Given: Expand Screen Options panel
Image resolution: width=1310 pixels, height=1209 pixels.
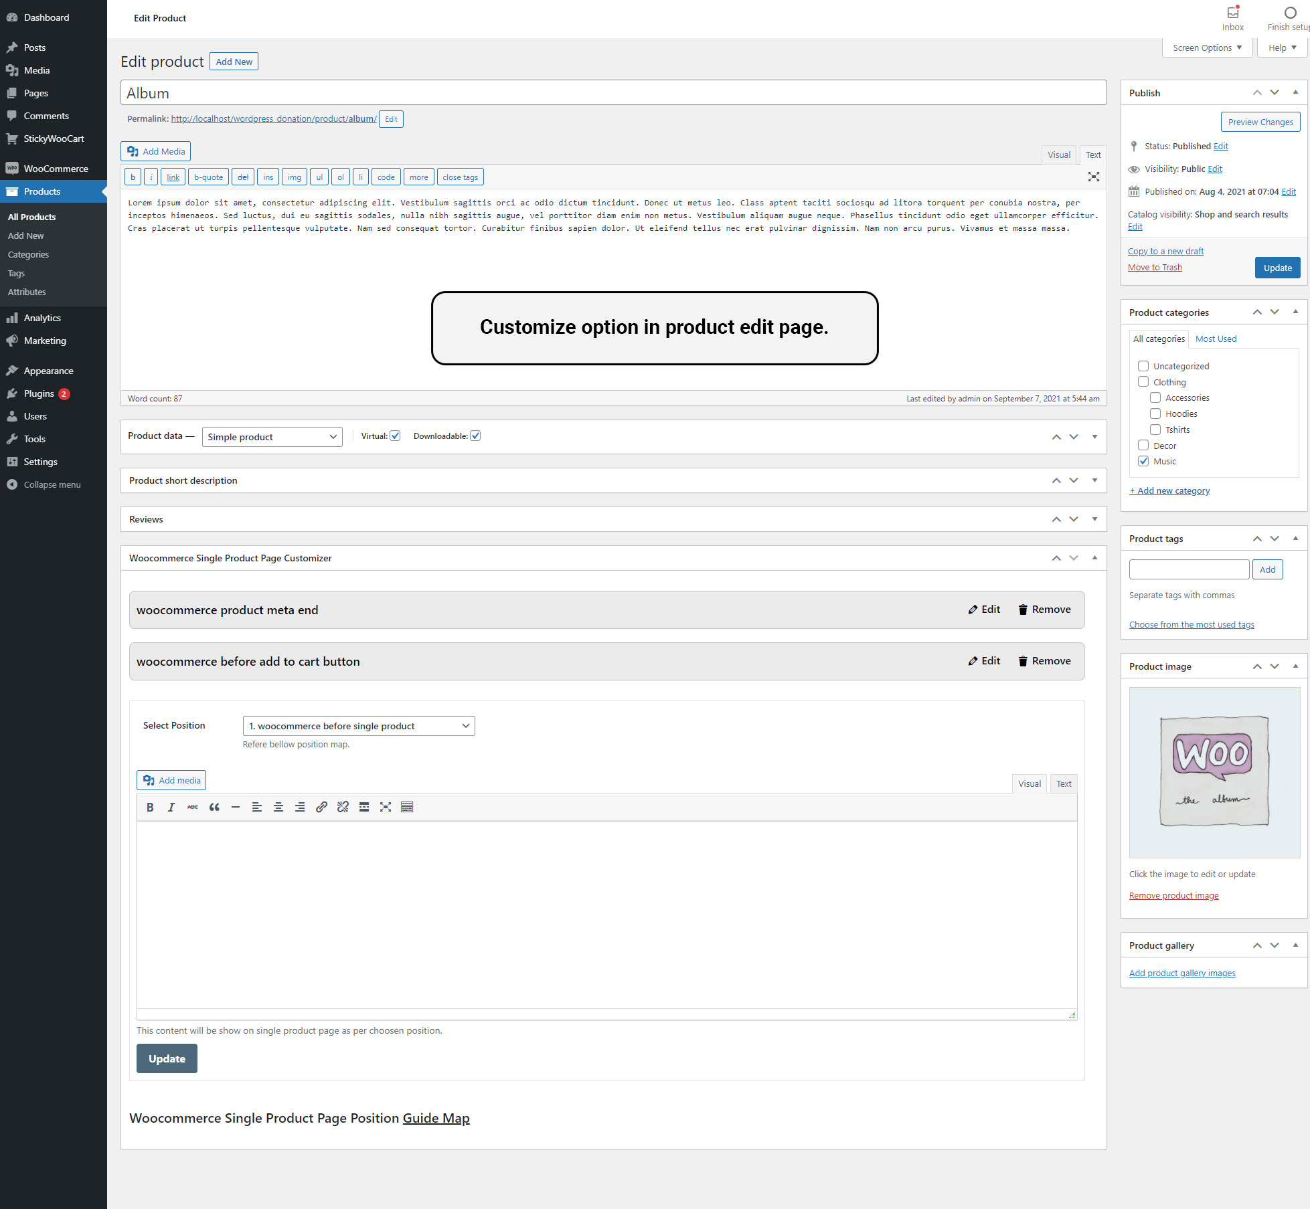Looking at the screenshot, I should [1207, 48].
